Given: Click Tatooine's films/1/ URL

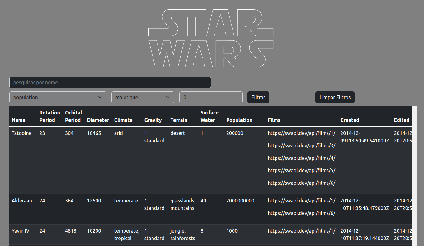Looking at the screenshot, I should point(302,133).
